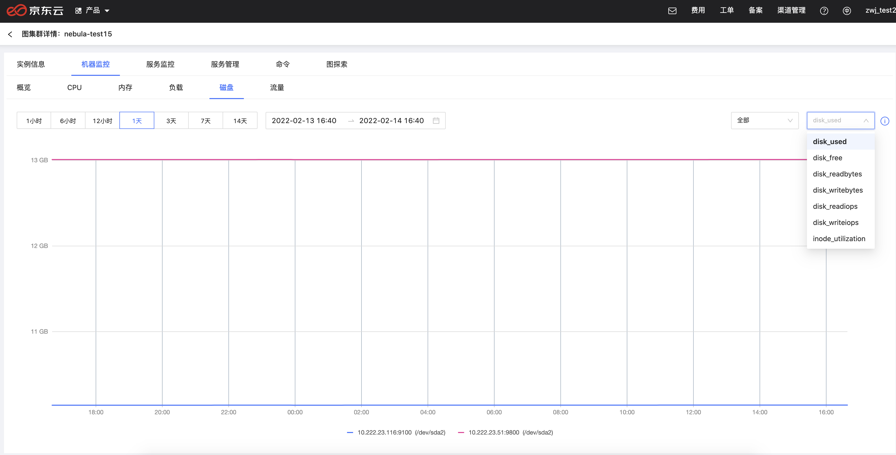Edit the end date 2022-02-14 16:40
The height and width of the screenshot is (455, 896).
(x=391, y=121)
